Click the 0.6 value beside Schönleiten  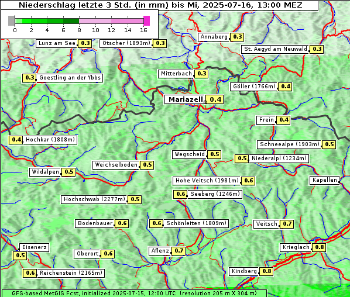(x=156, y=223)
